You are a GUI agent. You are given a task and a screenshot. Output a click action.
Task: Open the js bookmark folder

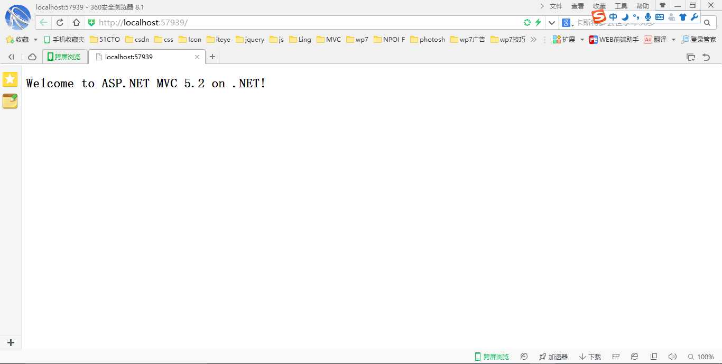click(x=276, y=39)
